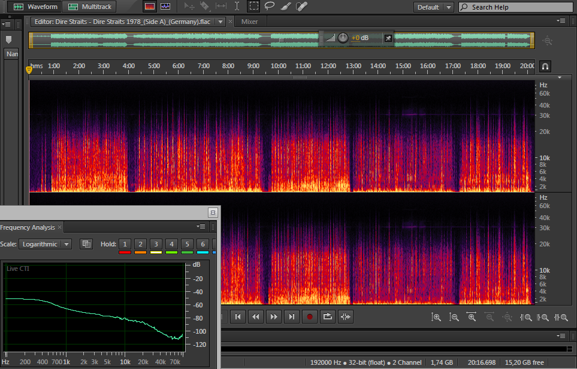Click the Search Help input field
Viewport: 577px width, 369px height.
(515, 7)
